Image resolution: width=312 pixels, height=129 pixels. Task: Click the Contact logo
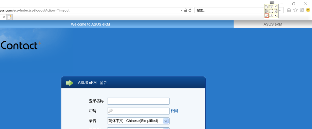pyautogui.click(x=21, y=46)
